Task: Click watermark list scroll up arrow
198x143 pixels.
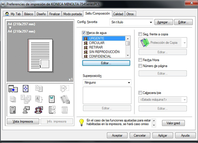Action: point(128,39)
